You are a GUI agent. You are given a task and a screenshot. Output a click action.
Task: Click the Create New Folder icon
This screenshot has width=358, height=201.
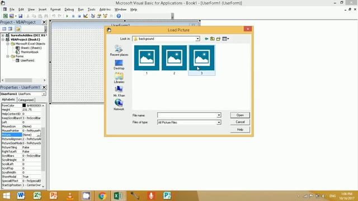tap(218, 39)
